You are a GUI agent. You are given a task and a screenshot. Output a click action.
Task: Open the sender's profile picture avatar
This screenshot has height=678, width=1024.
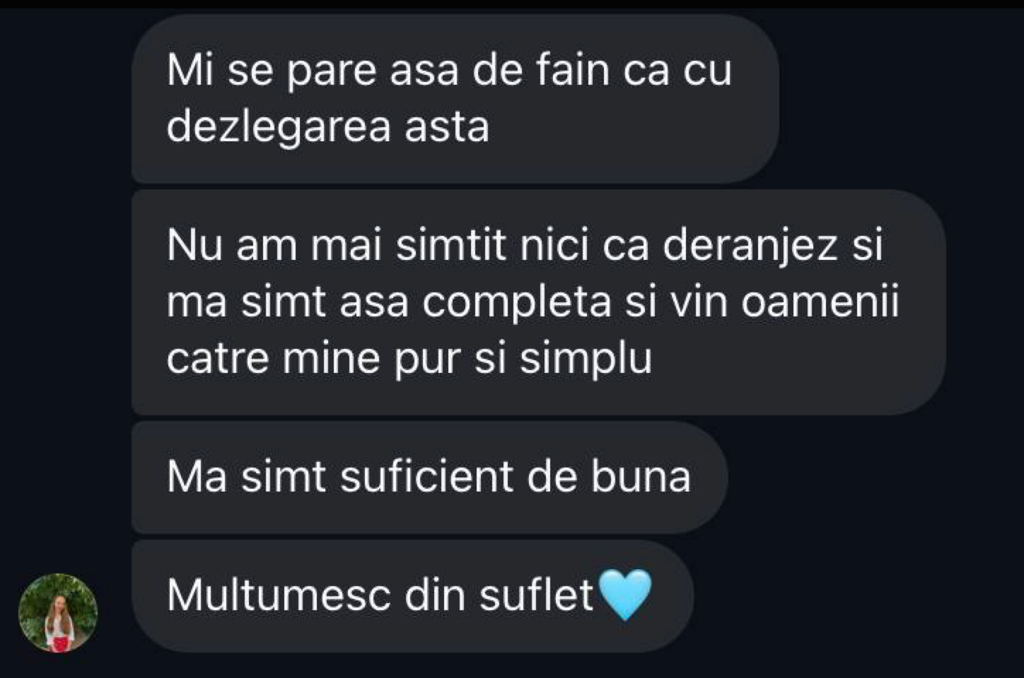pyautogui.click(x=58, y=612)
